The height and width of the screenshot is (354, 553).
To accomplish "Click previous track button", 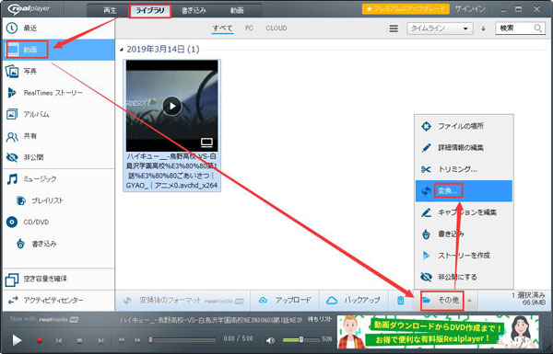I will (x=59, y=340).
